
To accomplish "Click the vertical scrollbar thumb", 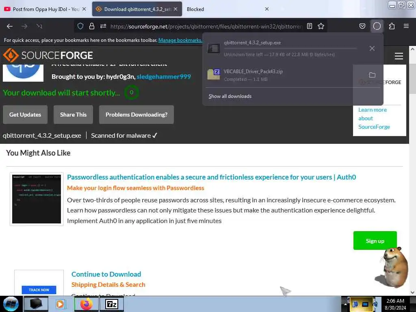I will [412, 79].
